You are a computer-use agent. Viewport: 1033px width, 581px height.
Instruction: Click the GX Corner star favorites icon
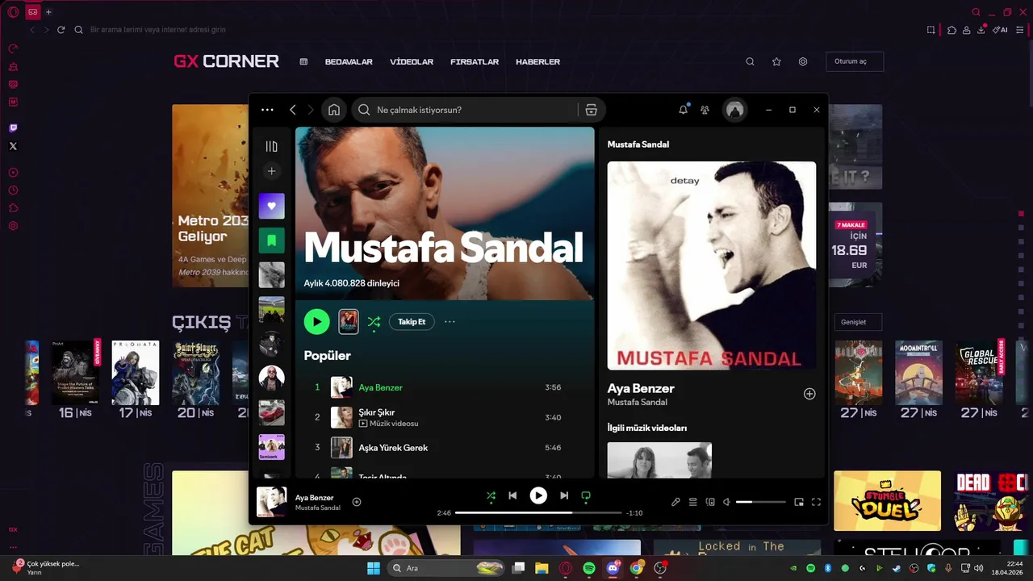tap(776, 61)
